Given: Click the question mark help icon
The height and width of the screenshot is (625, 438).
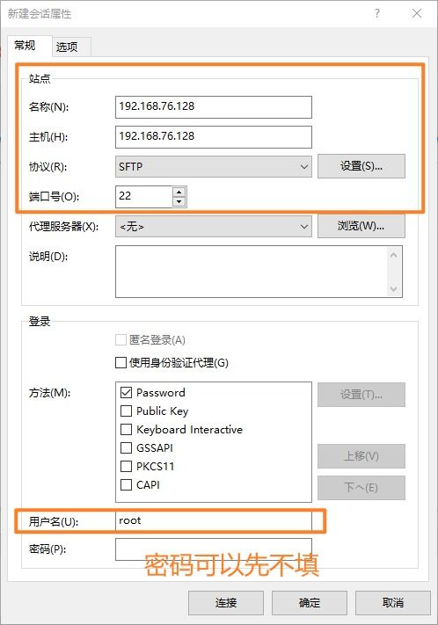Looking at the screenshot, I should pos(377,13).
